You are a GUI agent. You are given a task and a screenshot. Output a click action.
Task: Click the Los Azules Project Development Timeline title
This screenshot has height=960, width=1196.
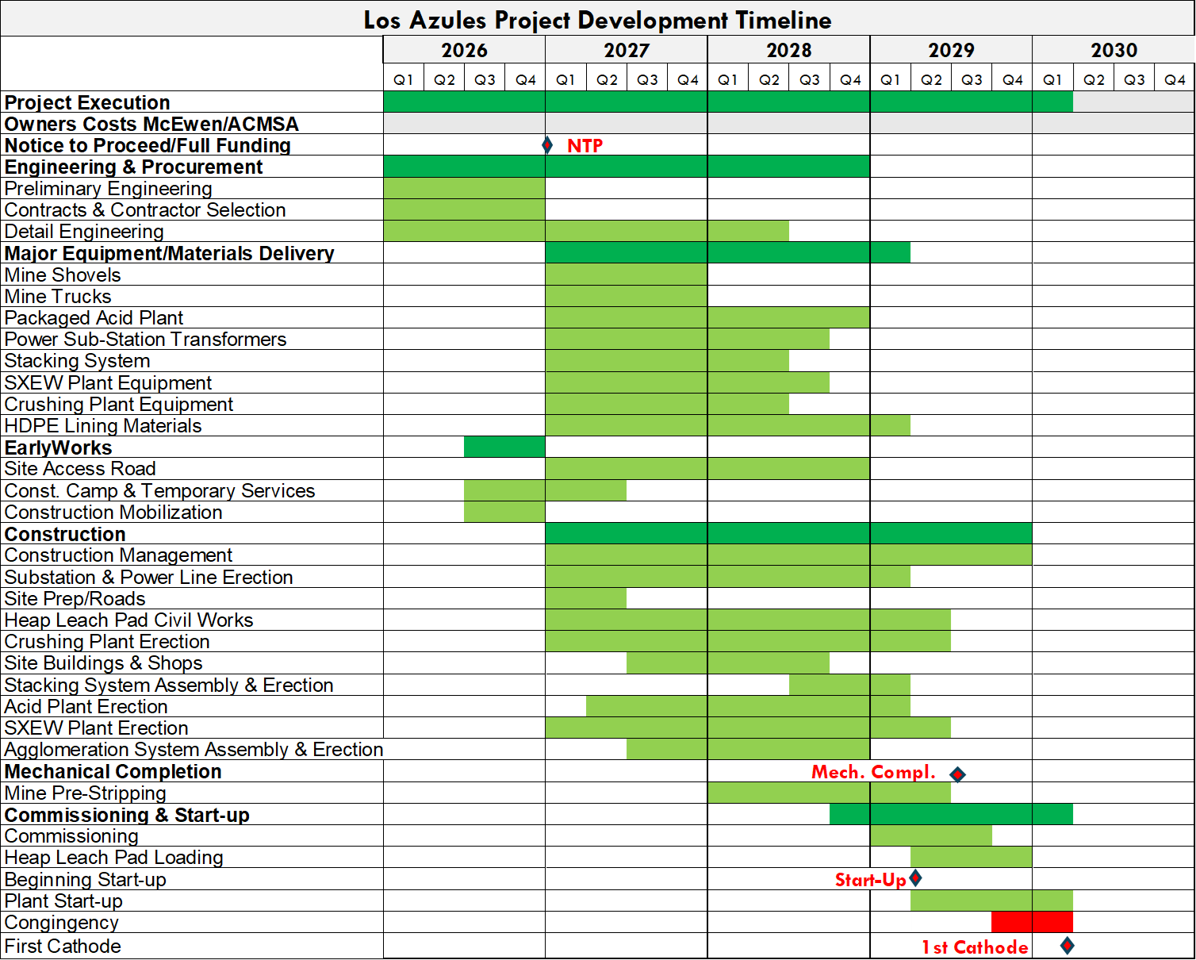[x=598, y=21]
